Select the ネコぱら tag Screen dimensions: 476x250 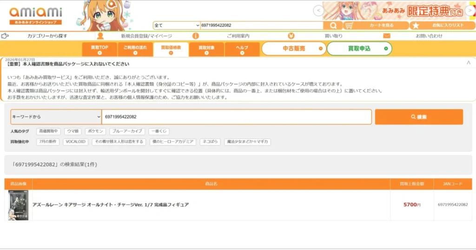[210, 142]
